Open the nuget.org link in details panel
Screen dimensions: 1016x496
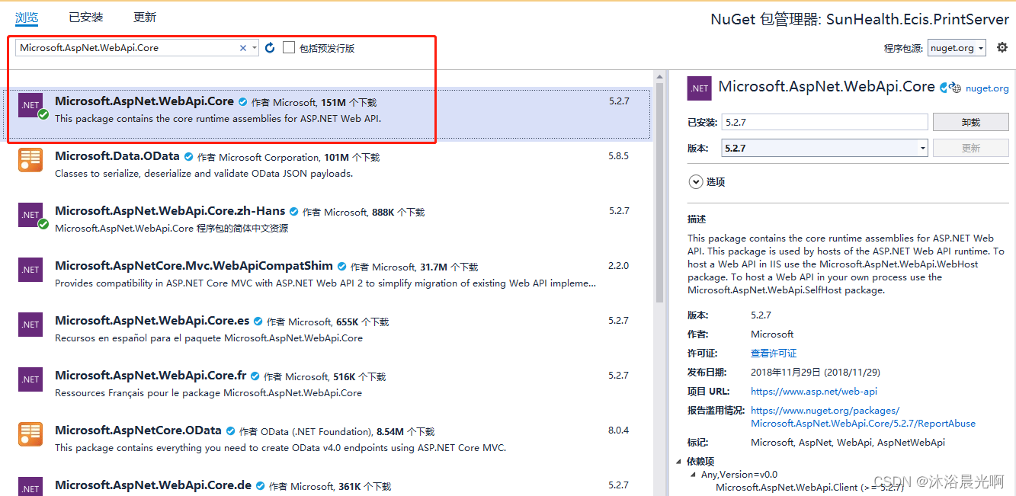click(986, 88)
